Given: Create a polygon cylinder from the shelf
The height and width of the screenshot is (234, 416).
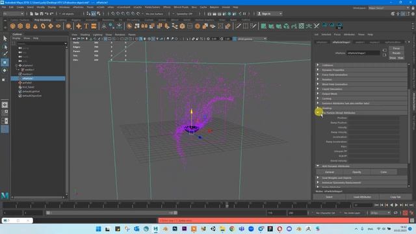Looking at the screenshot, I should [x=28, y=26].
